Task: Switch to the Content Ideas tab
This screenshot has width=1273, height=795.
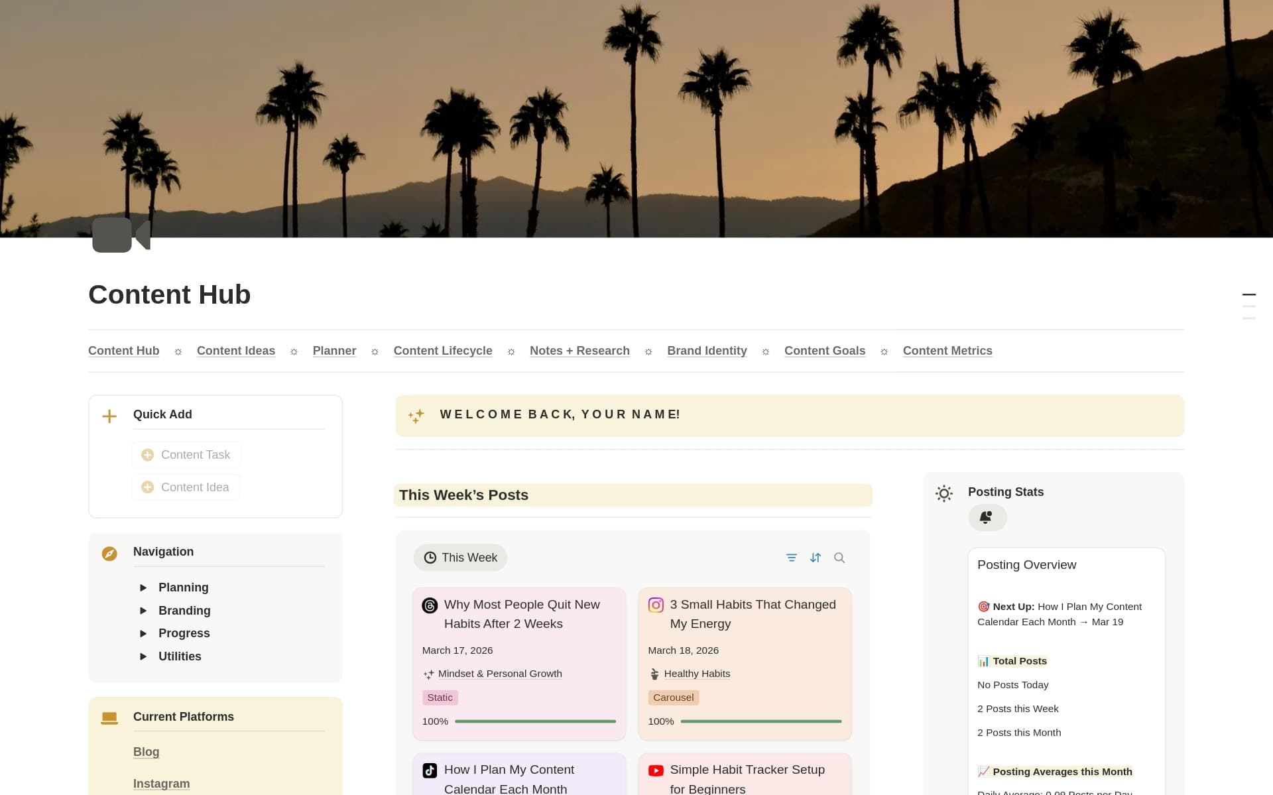Action: pyautogui.click(x=235, y=351)
